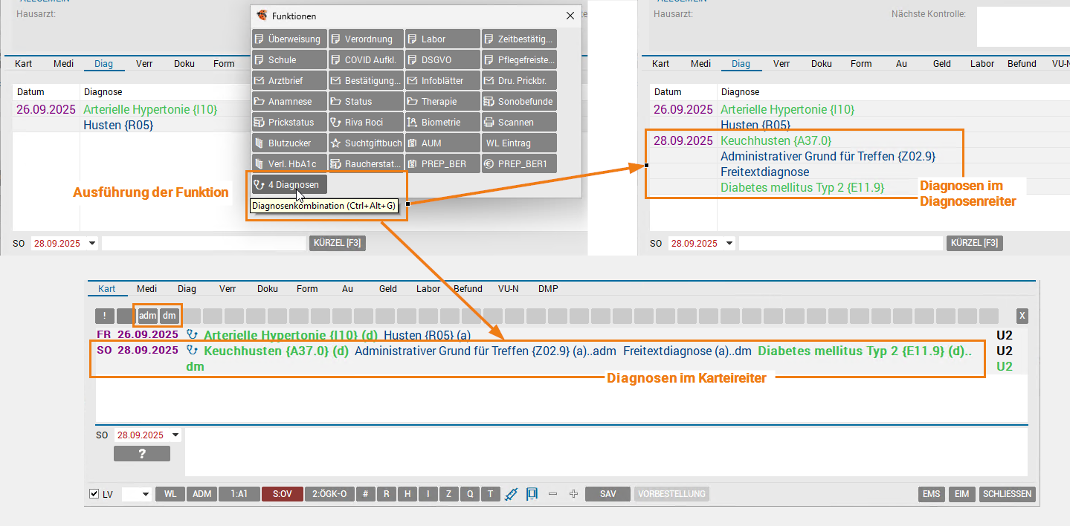Toggle the 'adm' marker button
Viewport: 1070px width, 526px height.
click(148, 316)
